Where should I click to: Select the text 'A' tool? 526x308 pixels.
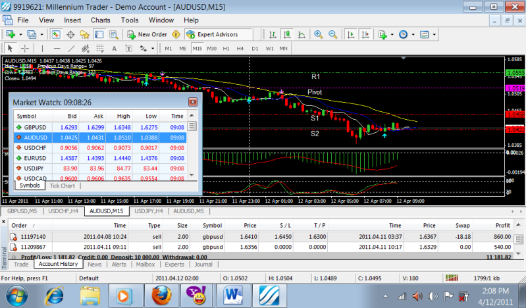tap(114, 49)
